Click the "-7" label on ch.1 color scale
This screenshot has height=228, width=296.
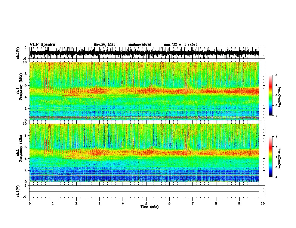[x=275, y=115]
